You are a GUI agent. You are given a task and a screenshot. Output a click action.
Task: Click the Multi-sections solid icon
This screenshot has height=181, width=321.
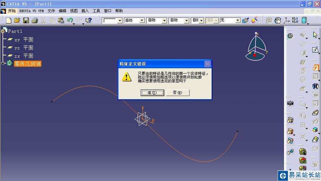315,139
